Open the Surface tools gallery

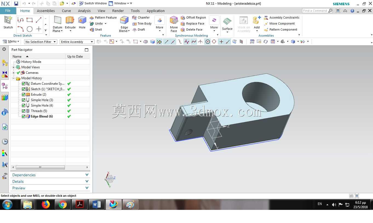click(227, 25)
